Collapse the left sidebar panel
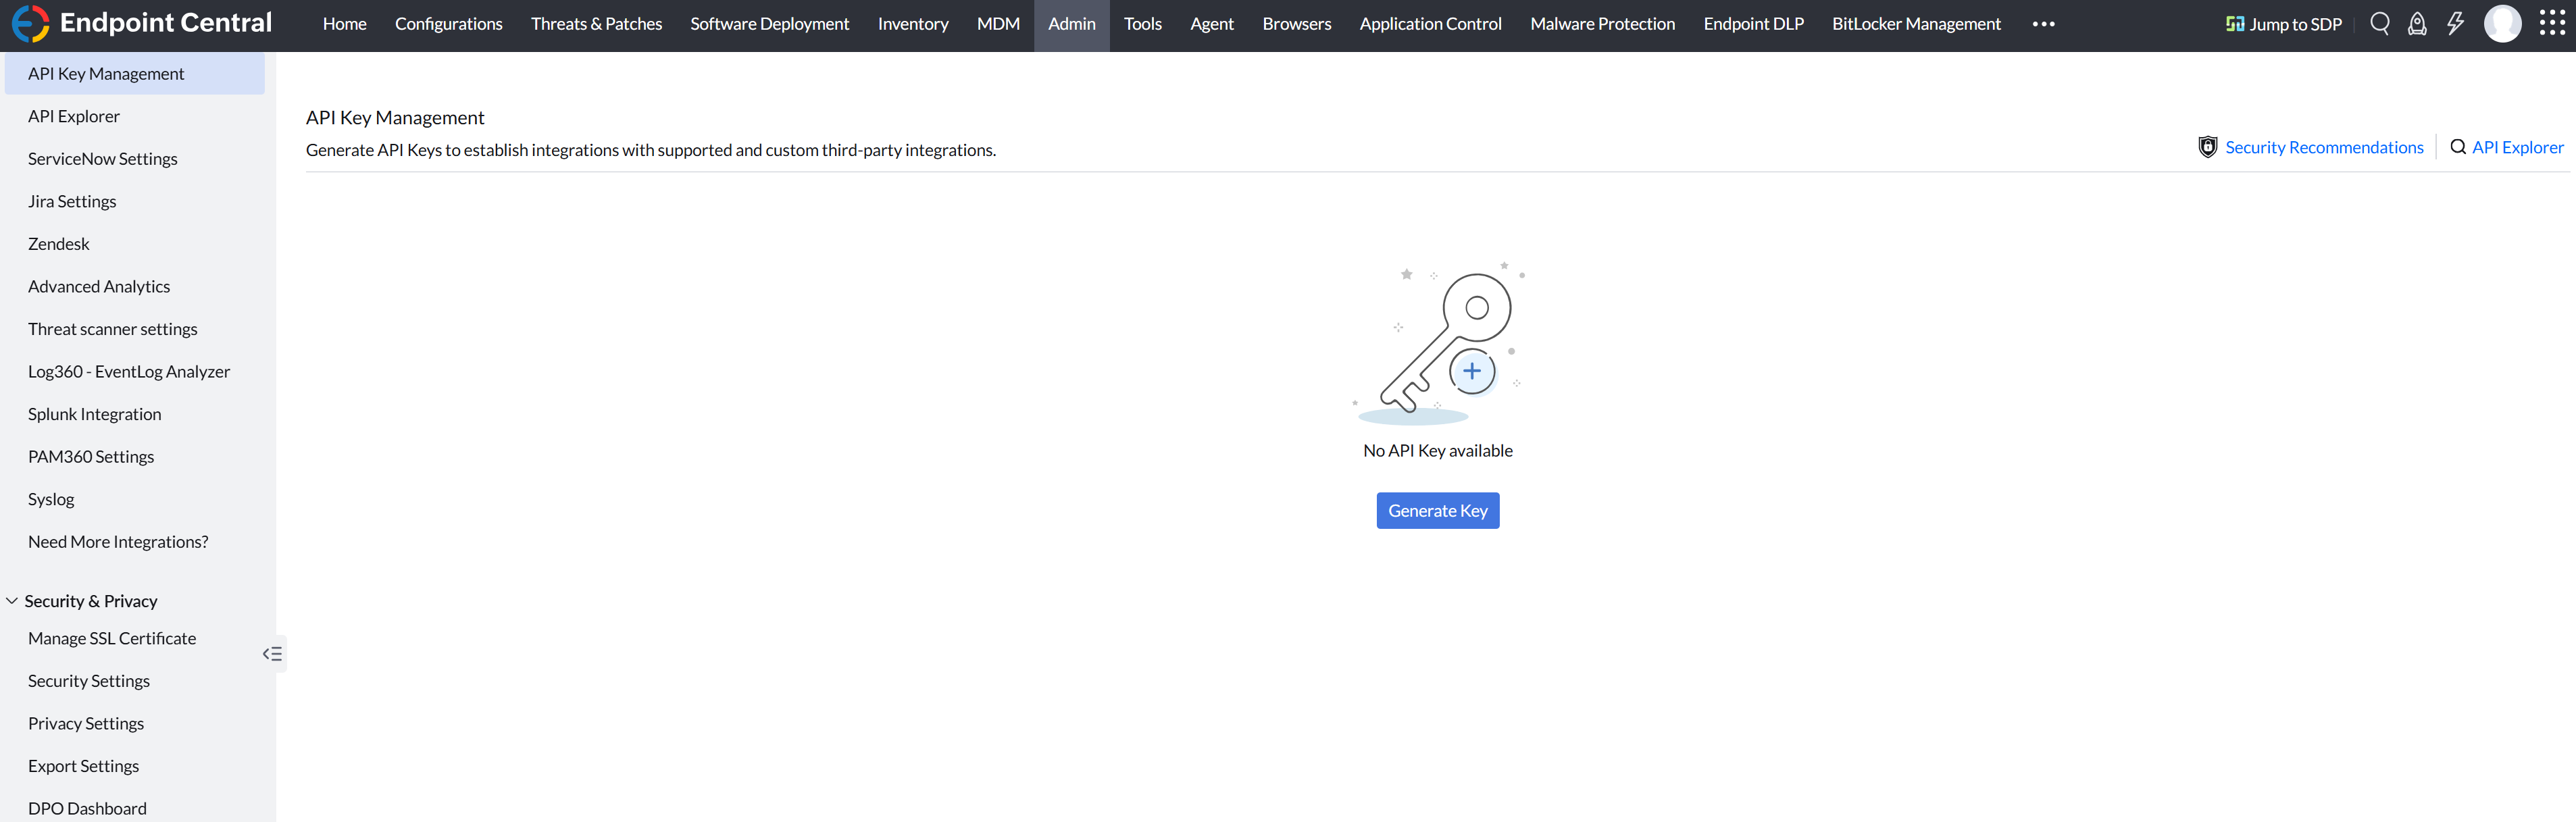 (272, 654)
